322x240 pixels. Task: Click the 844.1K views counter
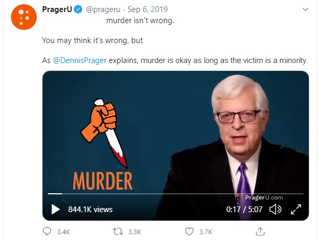click(90, 210)
